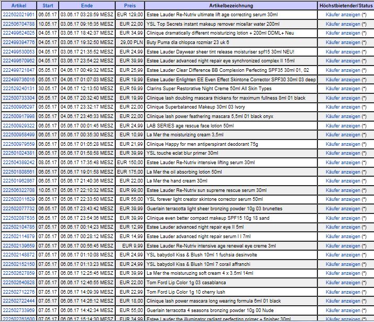This screenshot has height=322, width=374.
Task: Select description Estee Lauder advanced night repair serum
Action: click(x=231, y=236)
